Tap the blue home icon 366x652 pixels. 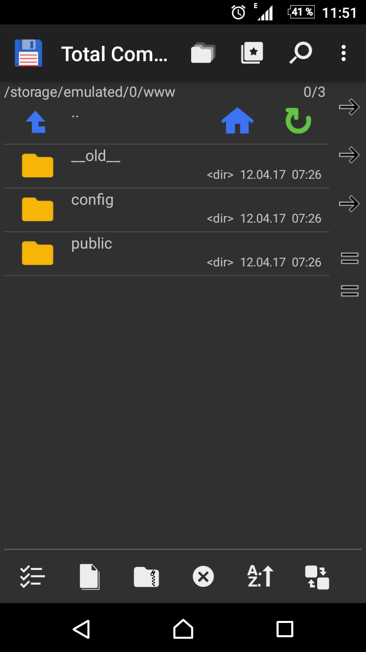[x=237, y=122]
